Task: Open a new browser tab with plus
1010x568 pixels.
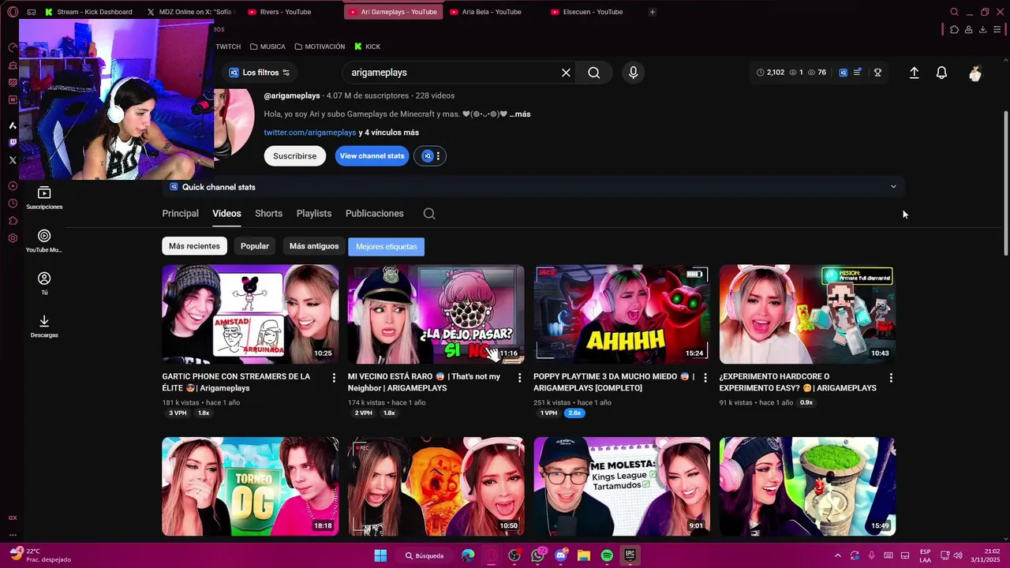Action: (x=652, y=12)
